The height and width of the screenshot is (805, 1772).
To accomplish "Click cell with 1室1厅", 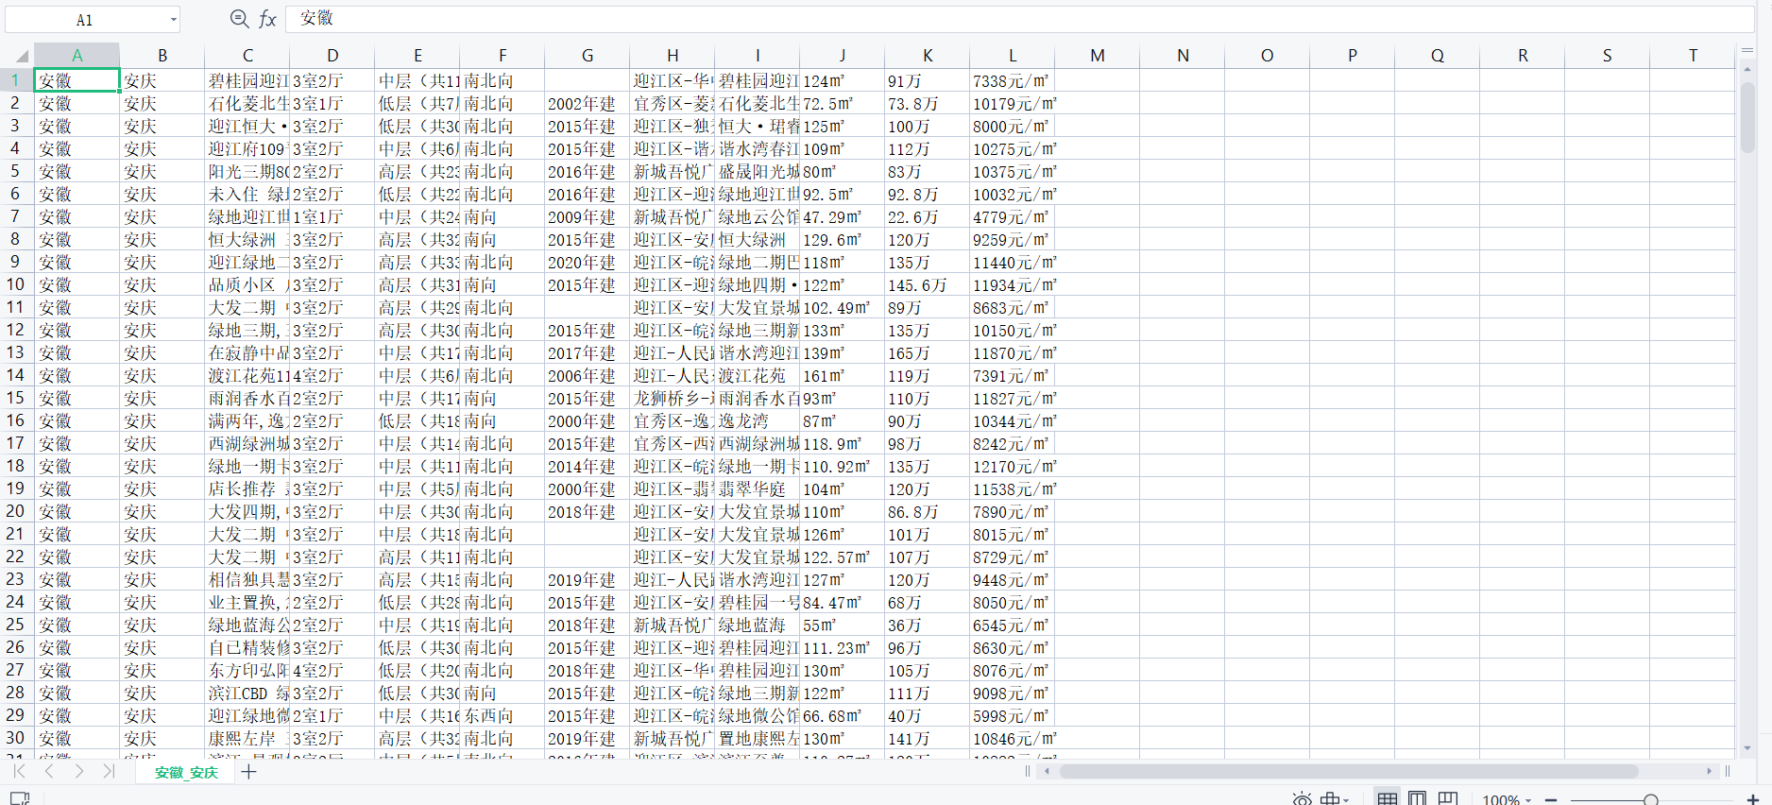I will click(332, 216).
